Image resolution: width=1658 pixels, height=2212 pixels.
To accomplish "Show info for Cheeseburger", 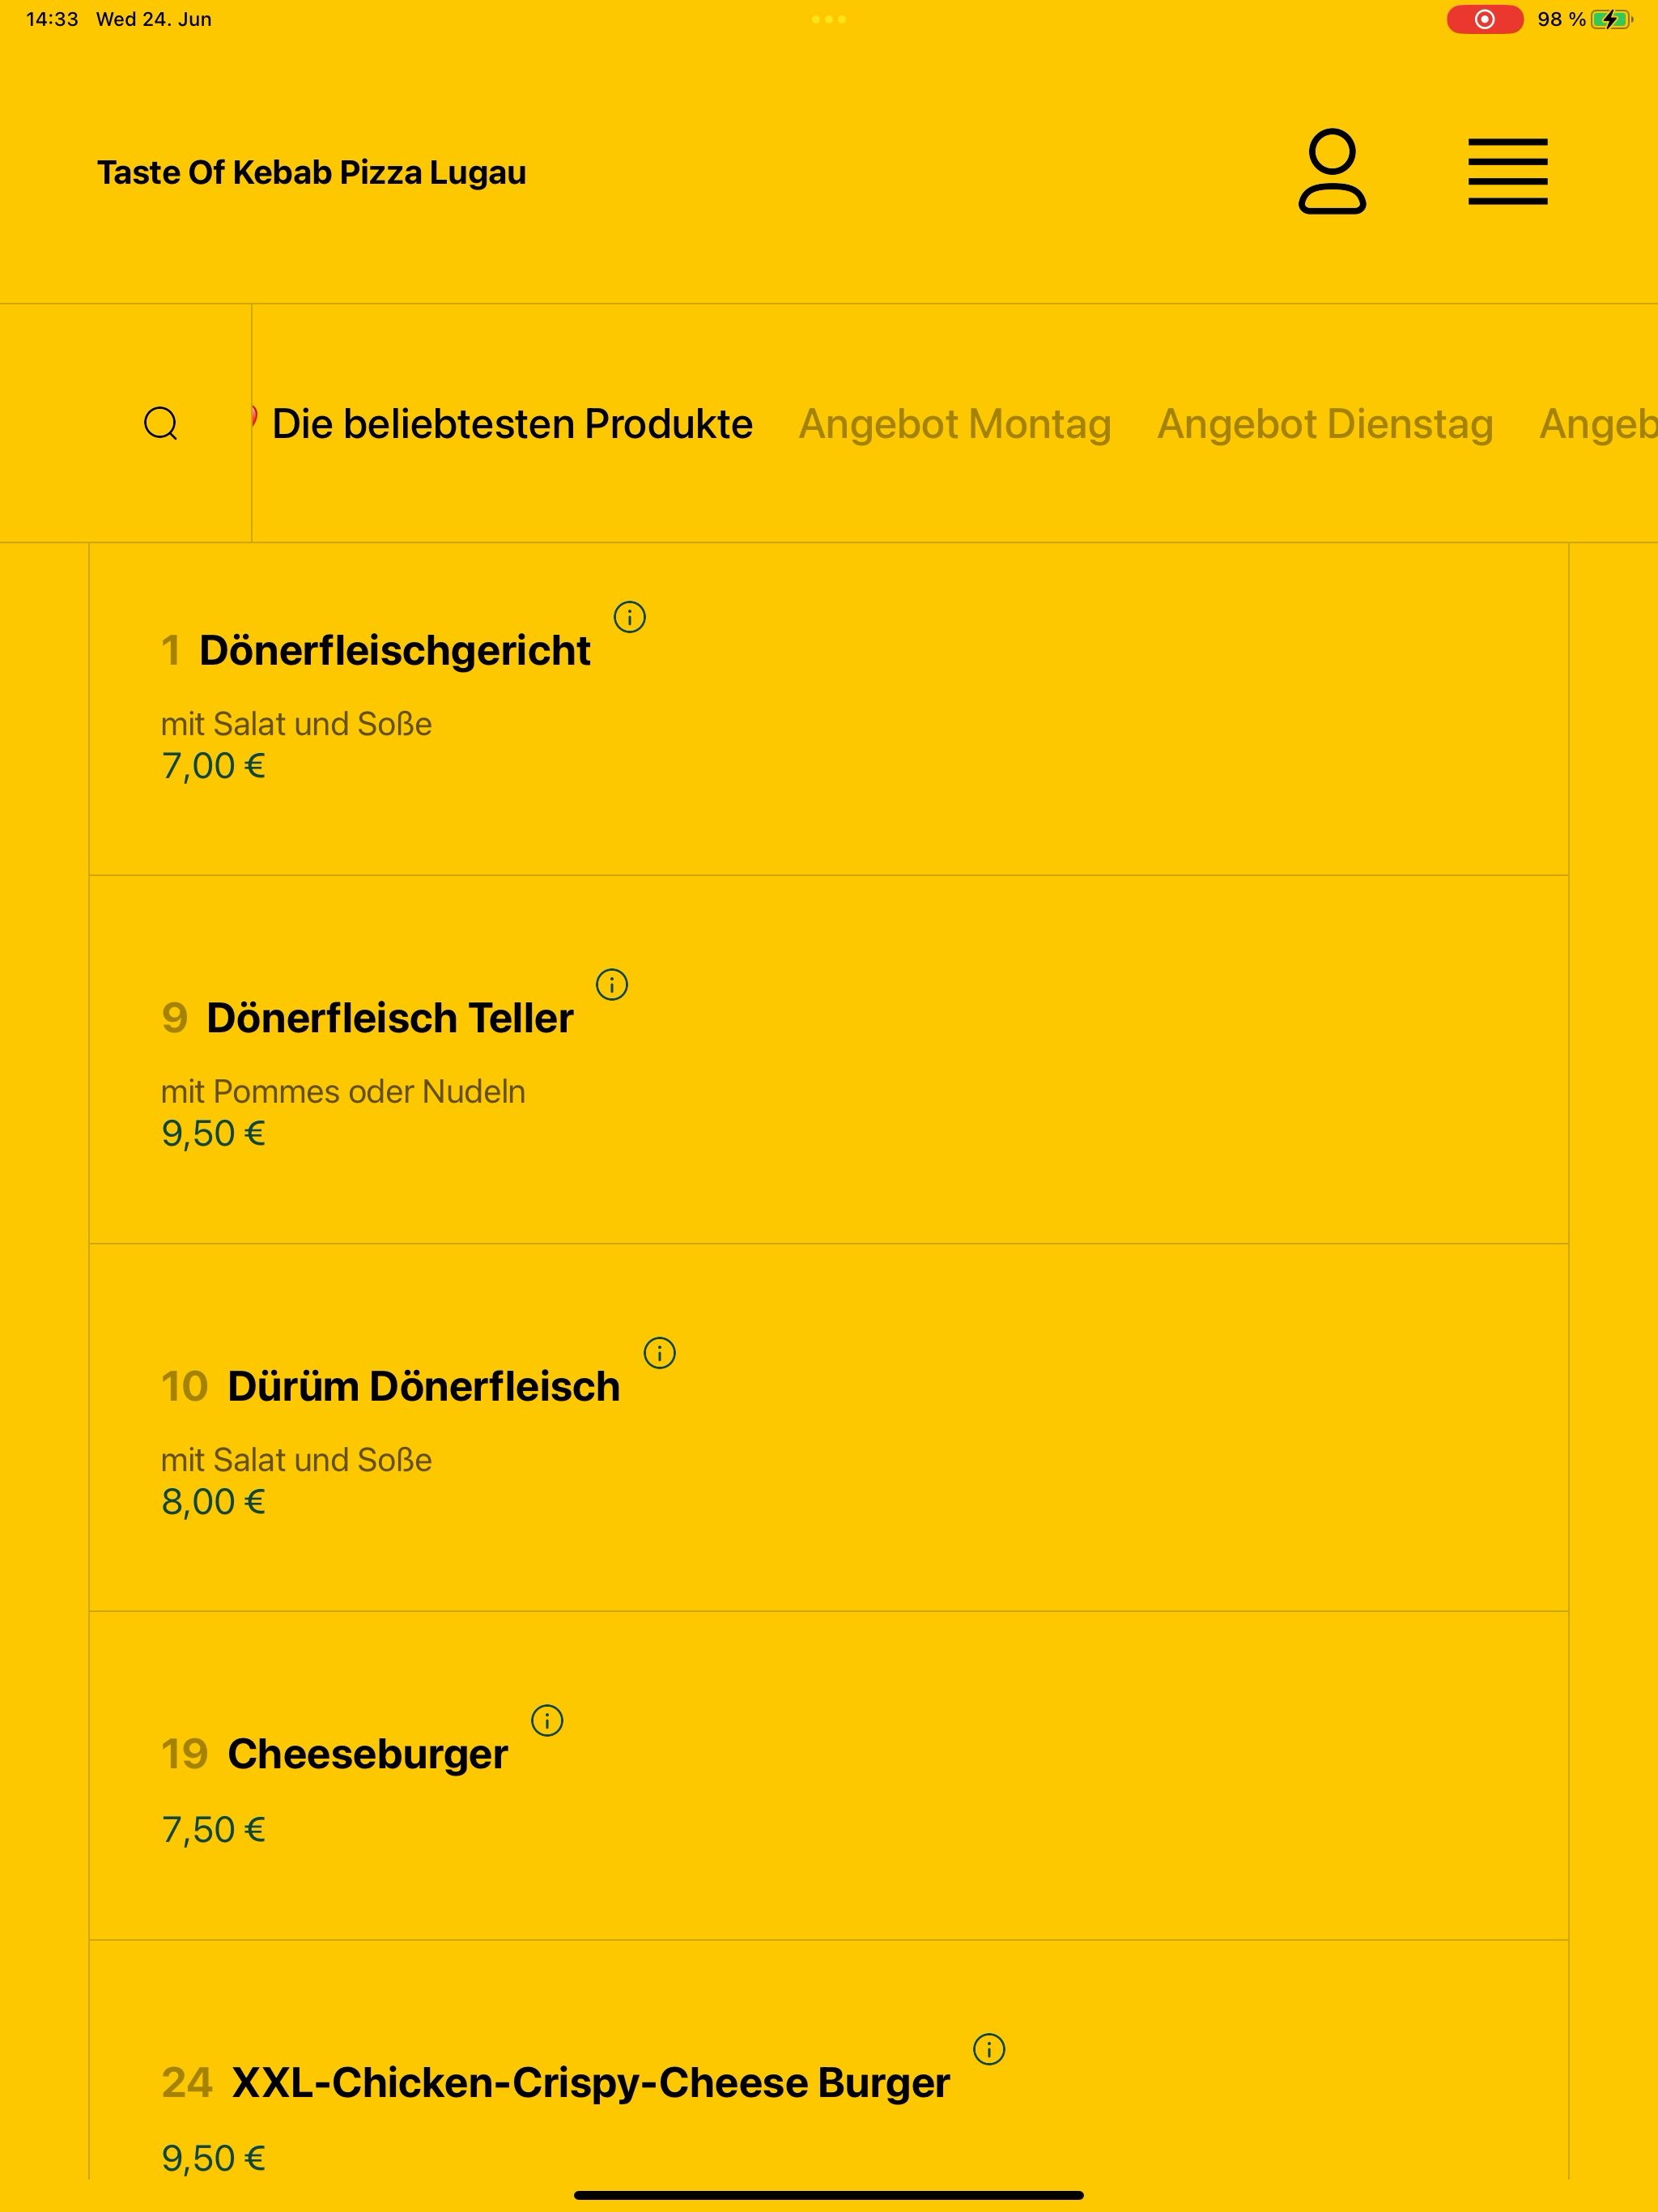I will coord(547,1721).
